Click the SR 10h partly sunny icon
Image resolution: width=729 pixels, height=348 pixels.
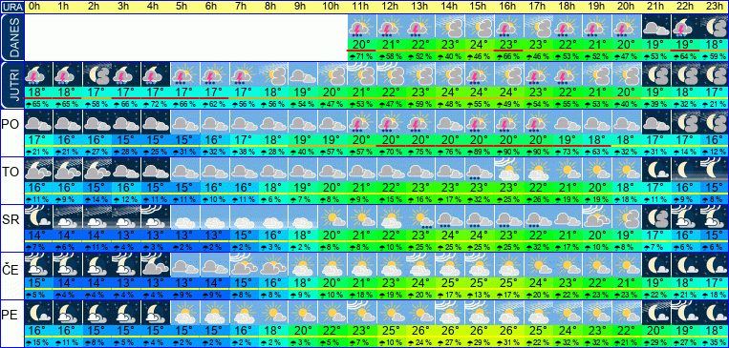(x=331, y=217)
